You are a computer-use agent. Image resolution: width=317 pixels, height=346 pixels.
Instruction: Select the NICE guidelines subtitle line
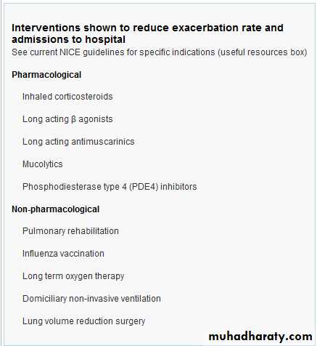click(160, 52)
